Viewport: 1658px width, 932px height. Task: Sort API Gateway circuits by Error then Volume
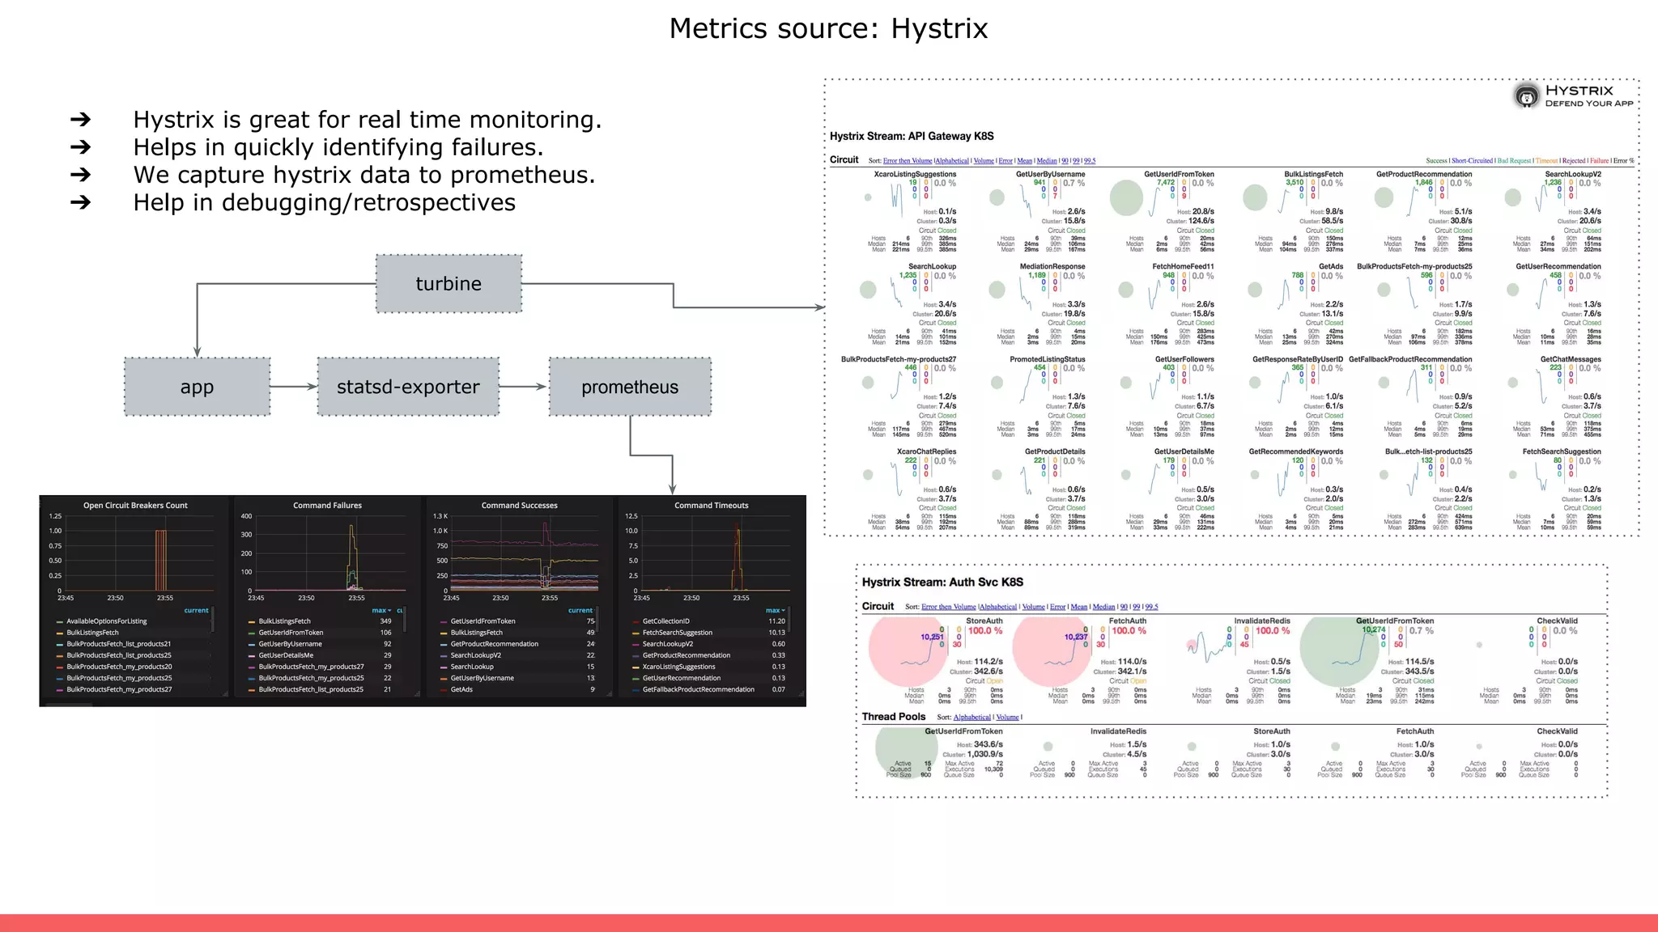pyautogui.click(x=907, y=161)
